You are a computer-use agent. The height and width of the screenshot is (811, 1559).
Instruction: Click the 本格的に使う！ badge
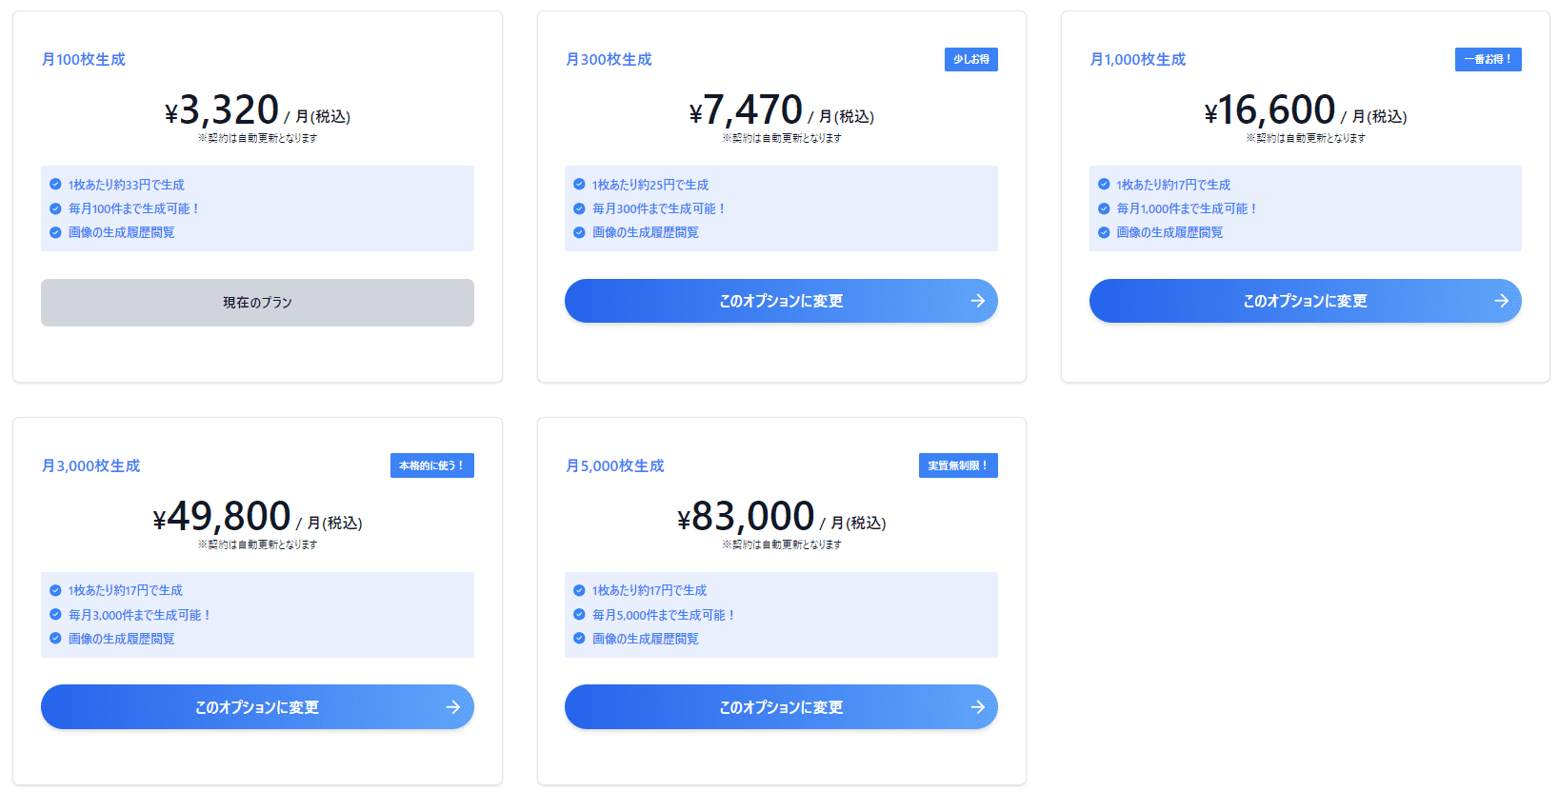[431, 465]
